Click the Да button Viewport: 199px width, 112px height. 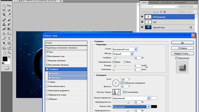click(183, 43)
